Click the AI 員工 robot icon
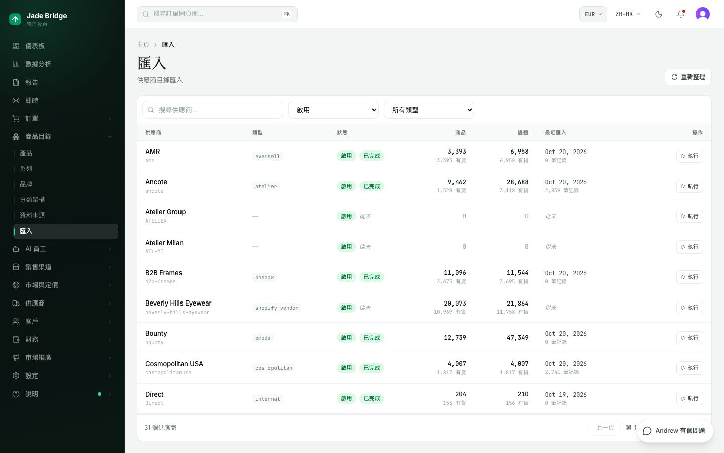This screenshot has height=453, width=724. click(16, 249)
